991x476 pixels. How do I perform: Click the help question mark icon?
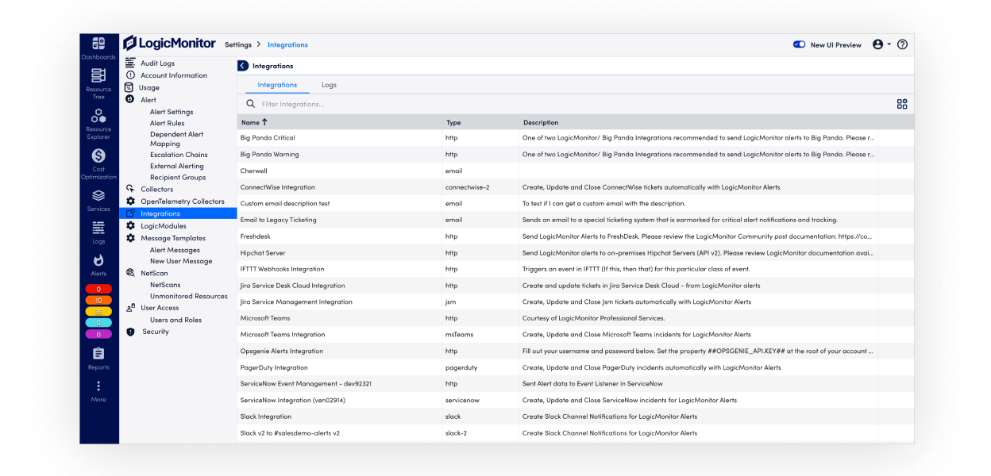902,44
